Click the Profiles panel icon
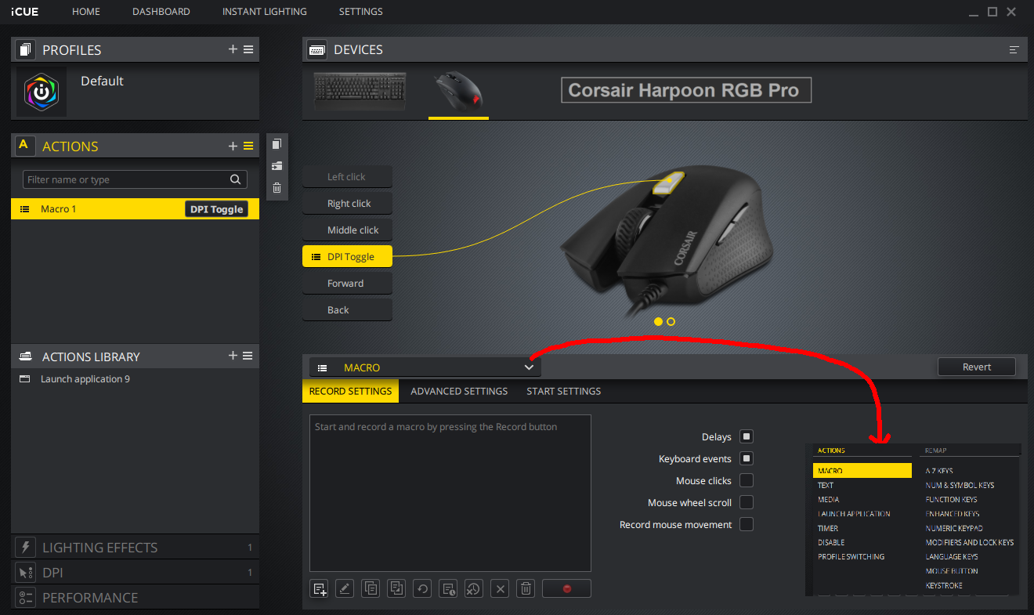1034x615 pixels. point(25,49)
